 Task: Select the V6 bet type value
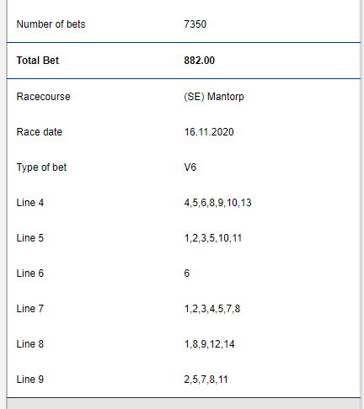point(190,167)
